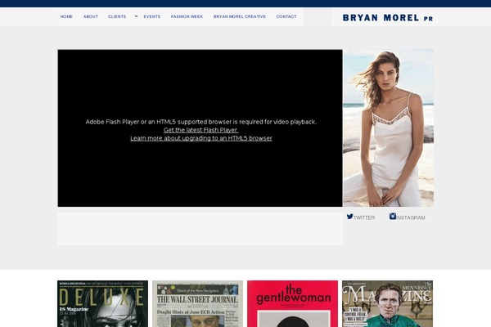Open the About menu item
This screenshot has width=491, height=327.
click(90, 16)
